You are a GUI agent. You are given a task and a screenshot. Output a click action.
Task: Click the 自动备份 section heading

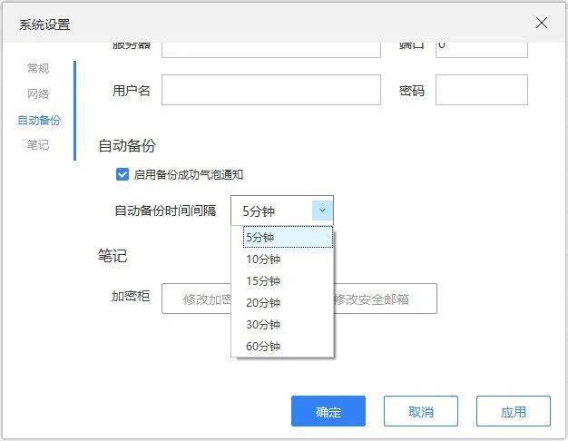(x=127, y=146)
